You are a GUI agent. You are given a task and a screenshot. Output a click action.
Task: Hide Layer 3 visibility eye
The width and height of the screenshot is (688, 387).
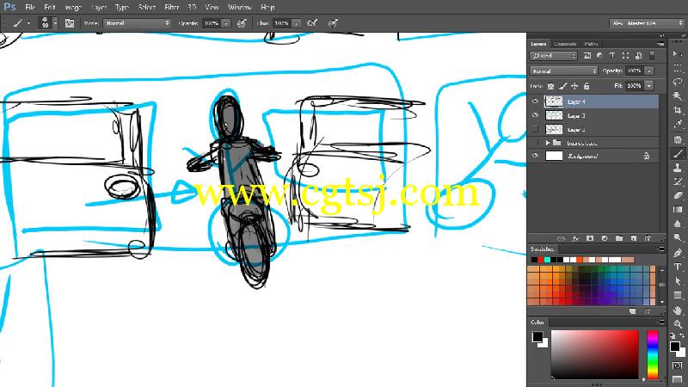point(535,115)
